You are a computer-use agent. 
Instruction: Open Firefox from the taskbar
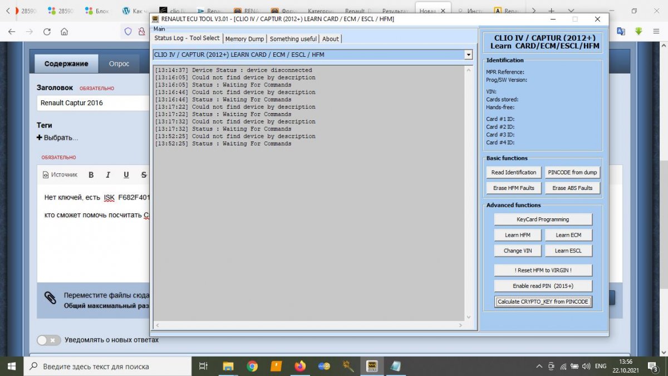pyautogui.click(x=300, y=366)
